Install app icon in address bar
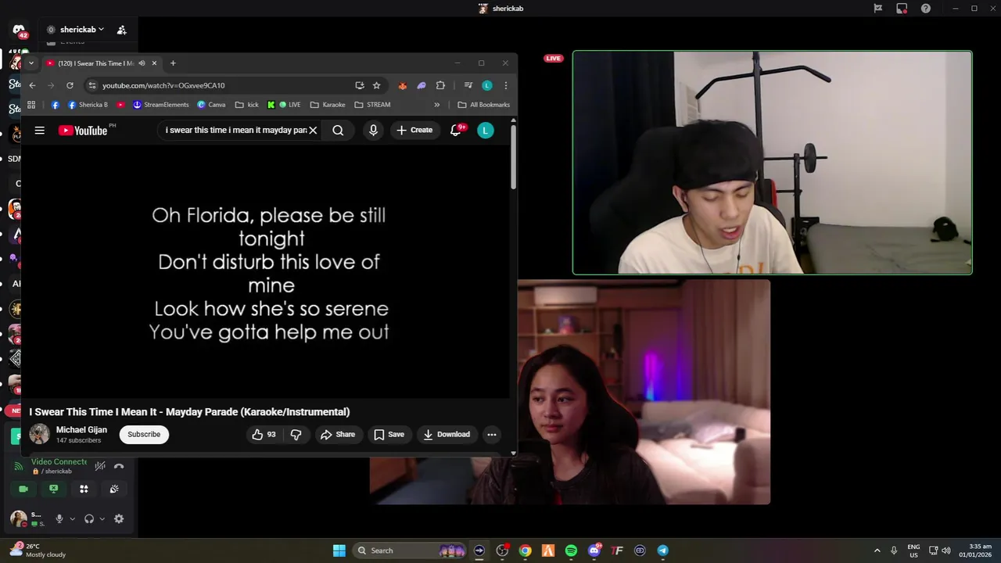This screenshot has width=1001, height=563. coord(360,85)
